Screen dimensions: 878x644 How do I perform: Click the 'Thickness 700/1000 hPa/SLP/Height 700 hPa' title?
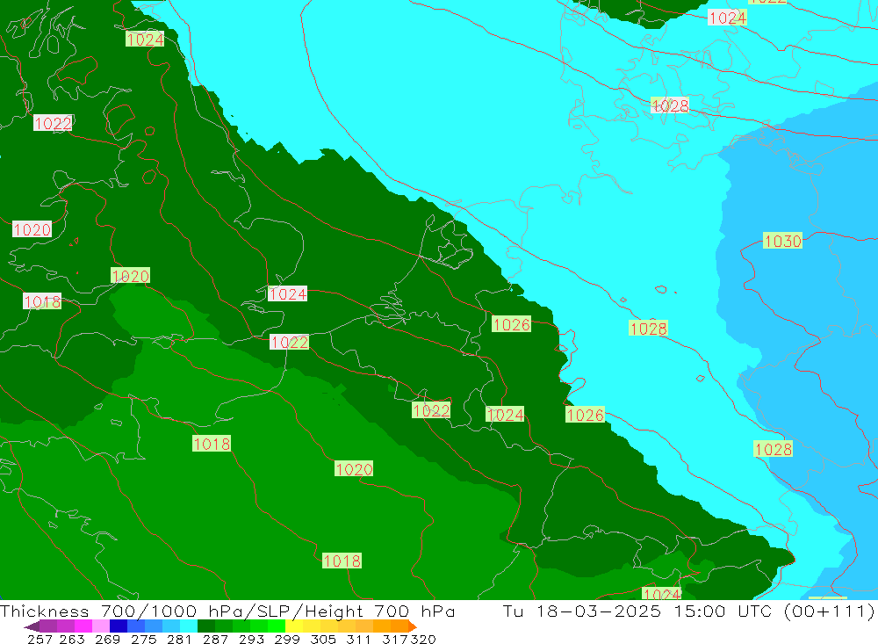pyautogui.click(x=227, y=611)
